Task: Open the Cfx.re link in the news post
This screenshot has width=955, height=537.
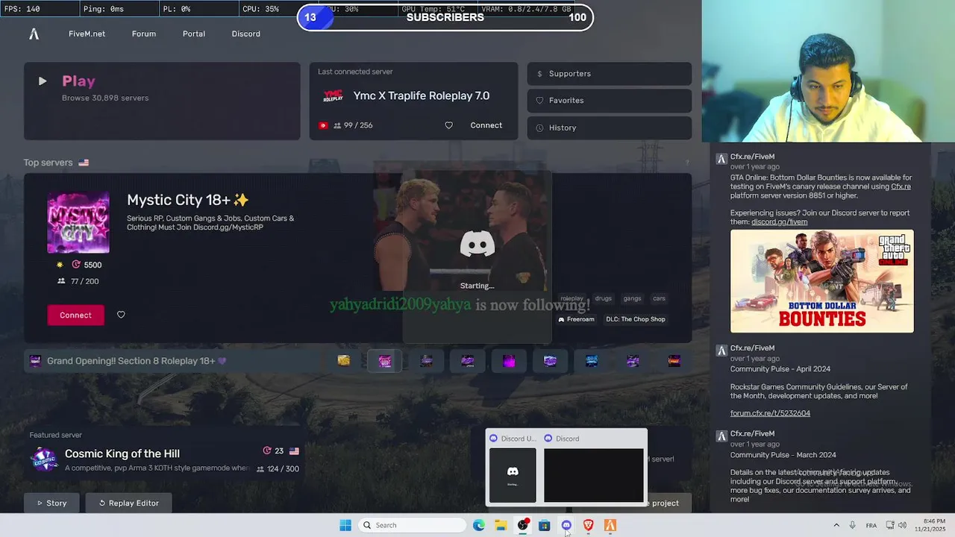Action: click(901, 186)
